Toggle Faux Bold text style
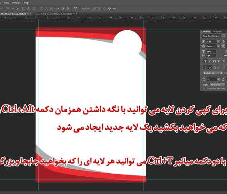The image size is (227, 194). (205, 62)
